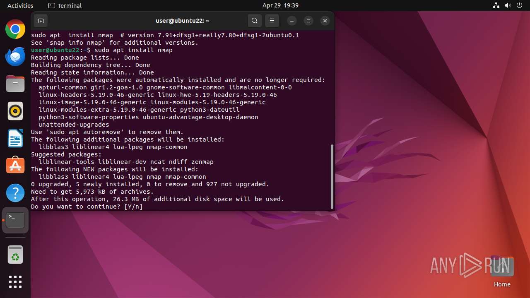Click the 'unattended-upgrades' package name
The height and width of the screenshot is (298, 530).
click(74, 125)
